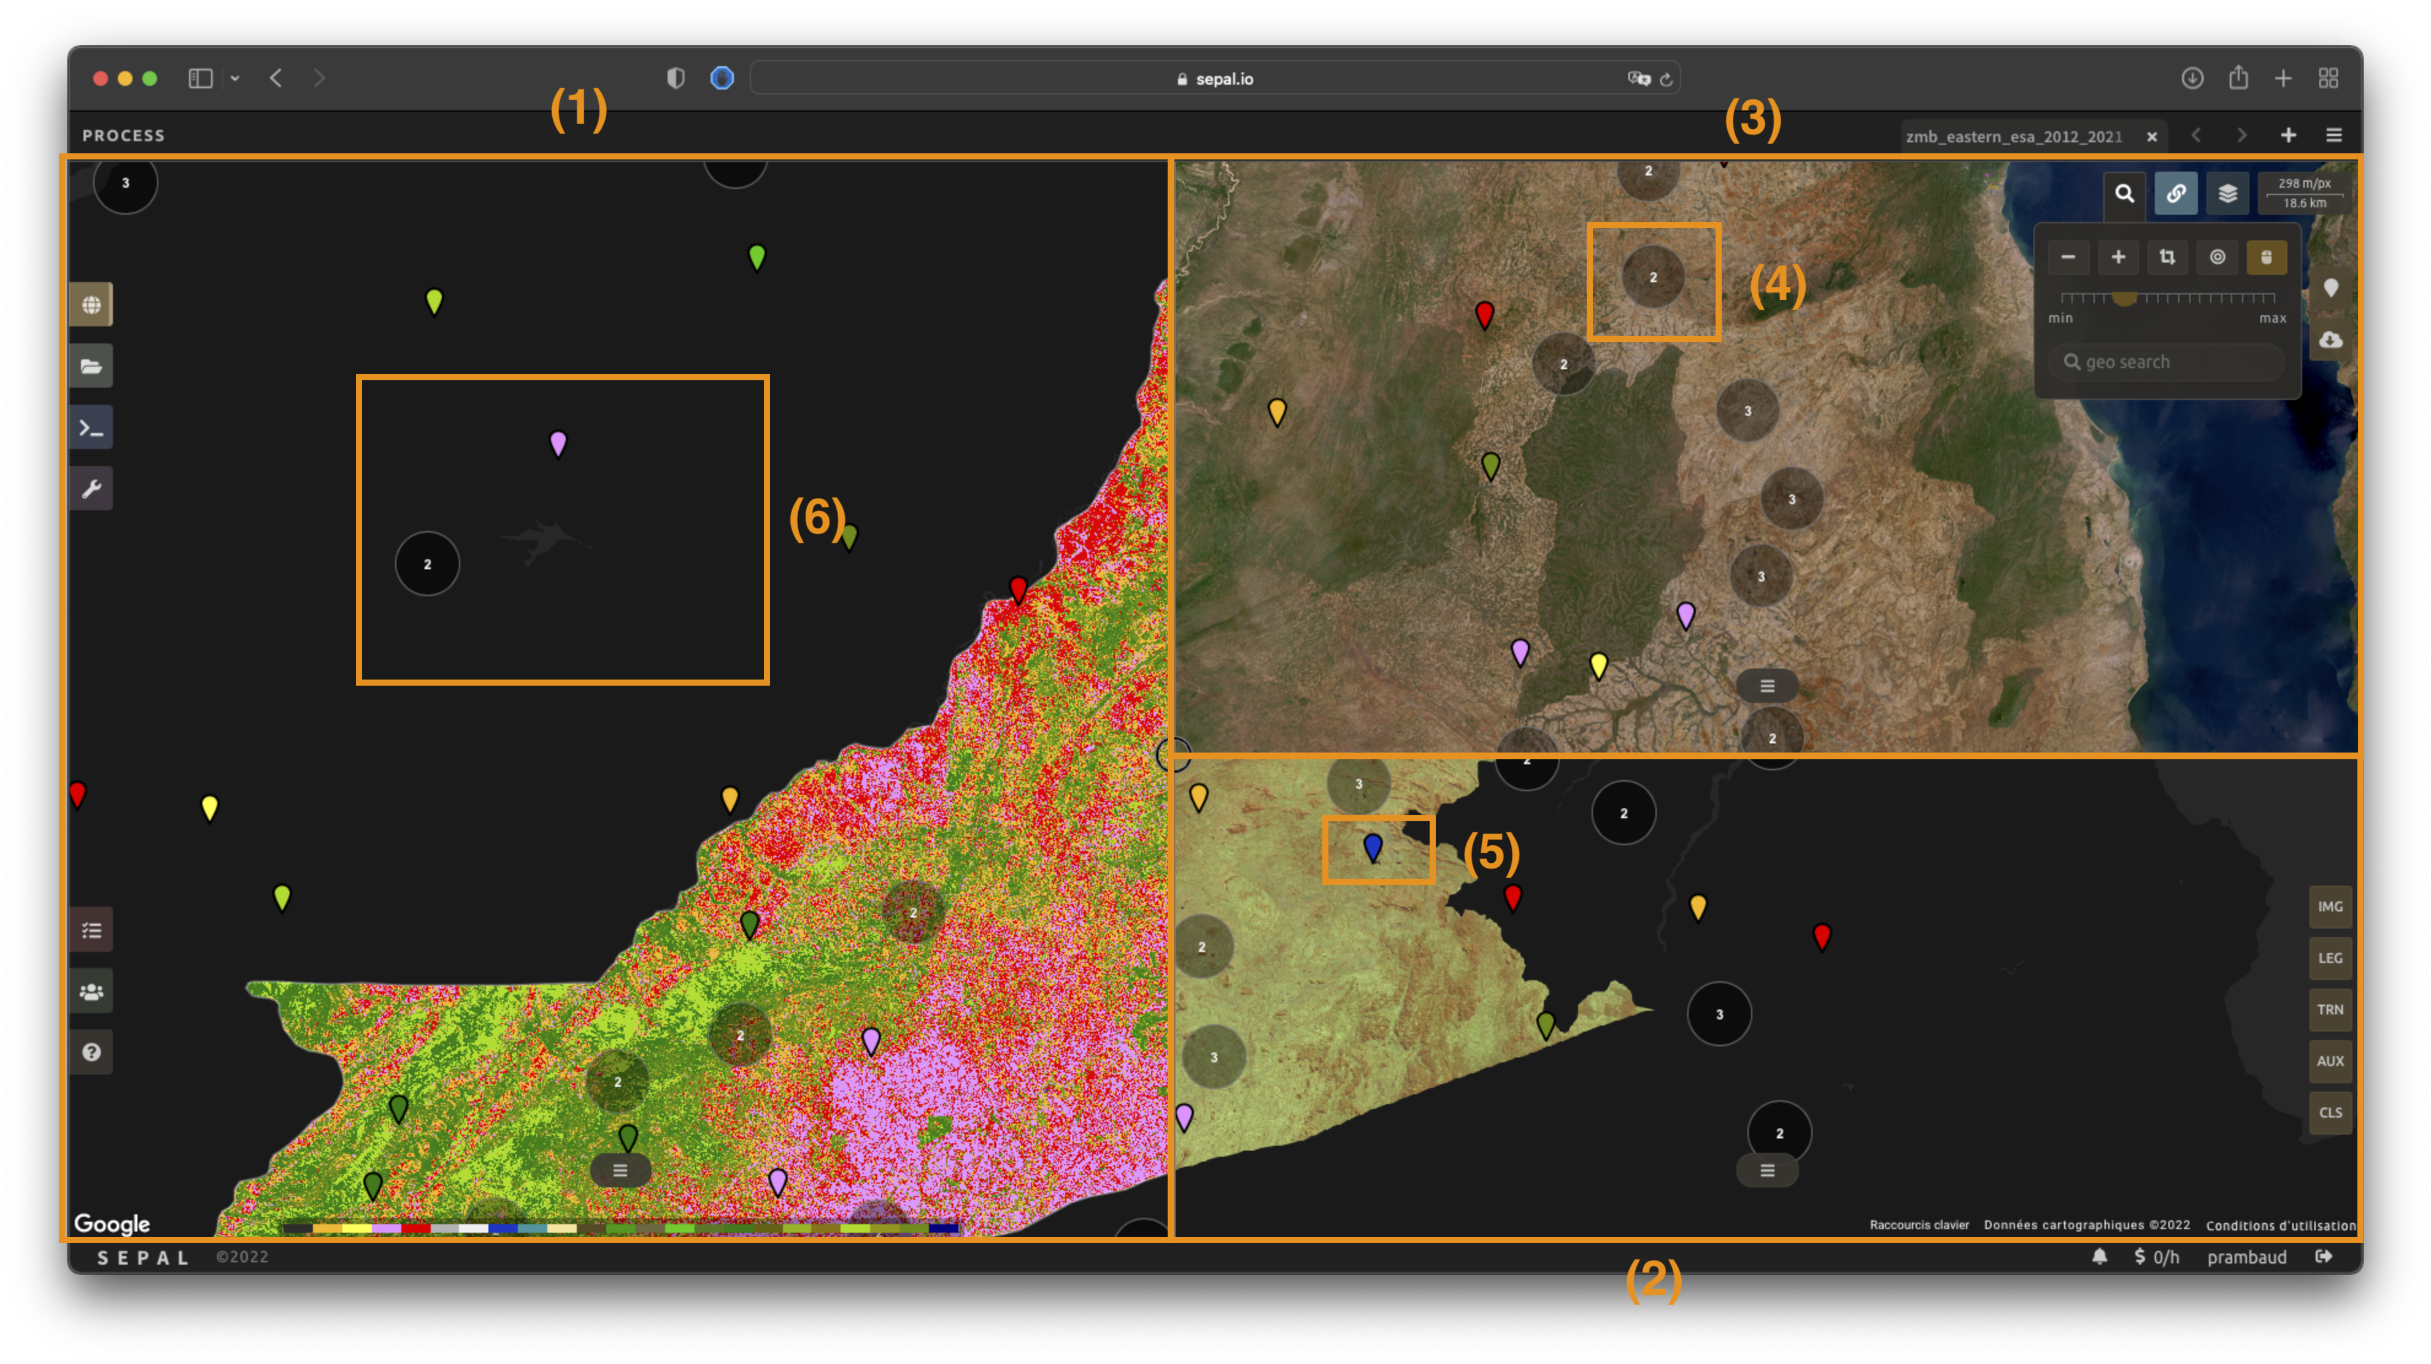Image resolution: width=2431 pixels, height=1364 pixels.
Task: Toggle the mouse scroll-wheel zoom button
Action: pos(2266,256)
